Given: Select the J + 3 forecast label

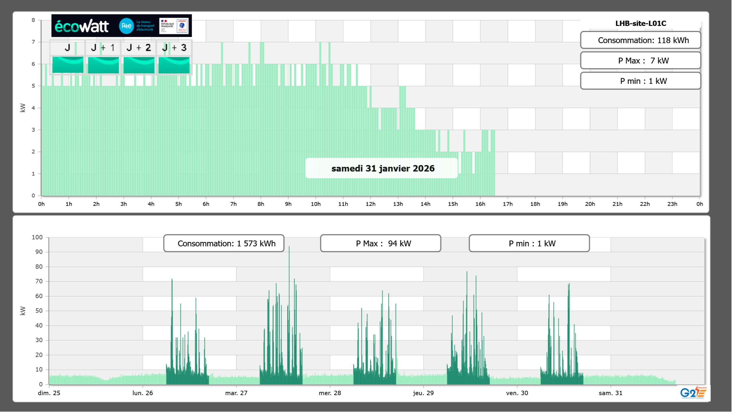Looking at the screenshot, I should pos(174,48).
